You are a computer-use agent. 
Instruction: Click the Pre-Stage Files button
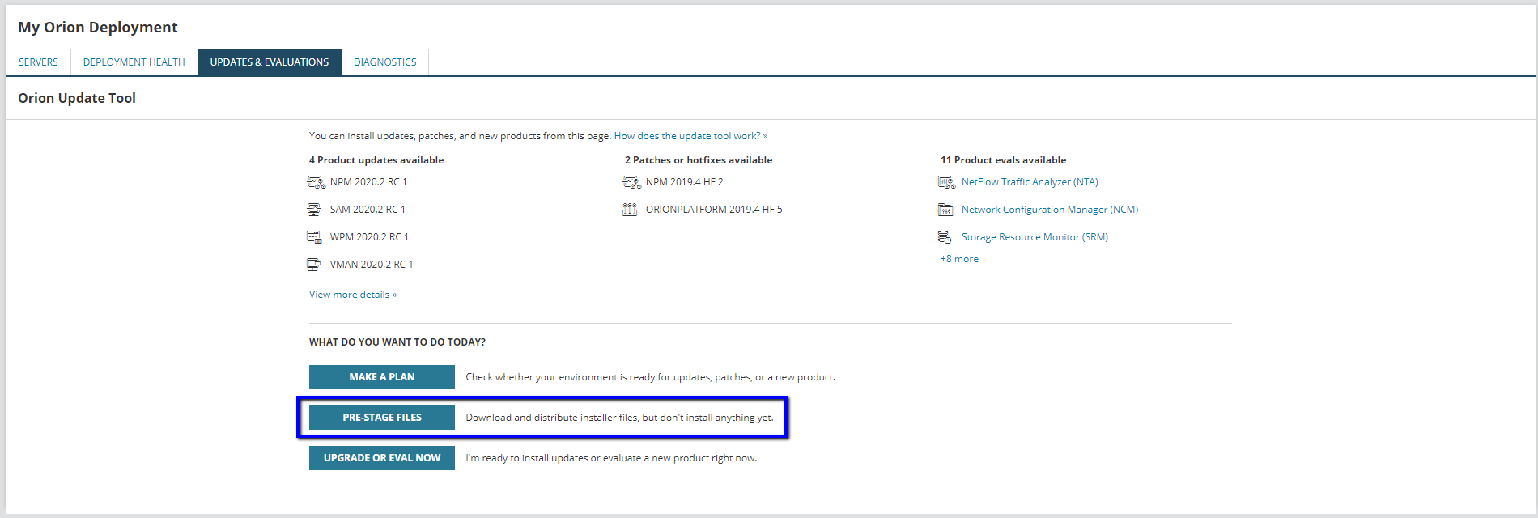coord(382,418)
